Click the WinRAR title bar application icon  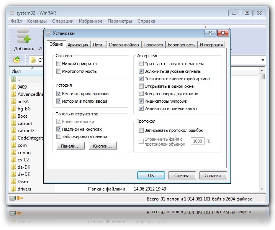(12, 13)
